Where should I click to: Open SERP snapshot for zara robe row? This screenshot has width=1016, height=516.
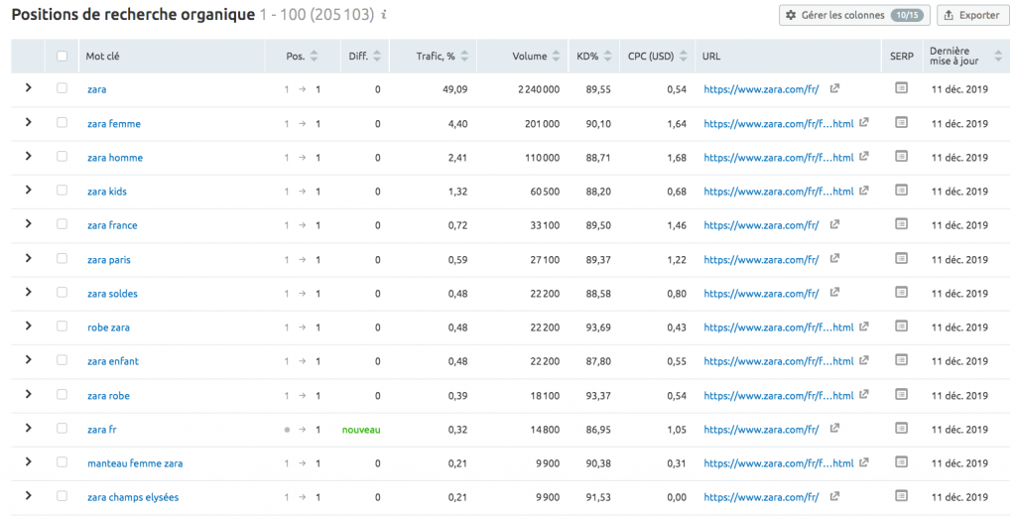(901, 394)
